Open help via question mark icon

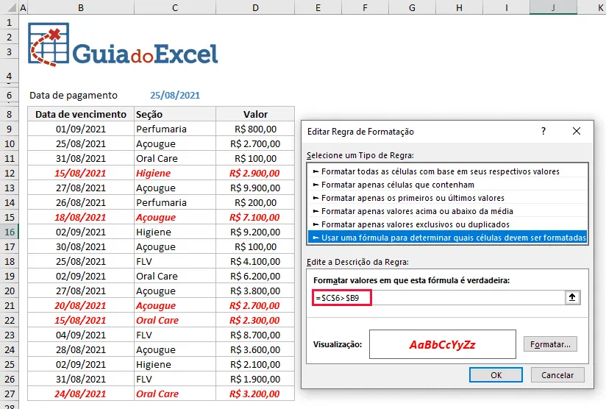tap(543, 132)
